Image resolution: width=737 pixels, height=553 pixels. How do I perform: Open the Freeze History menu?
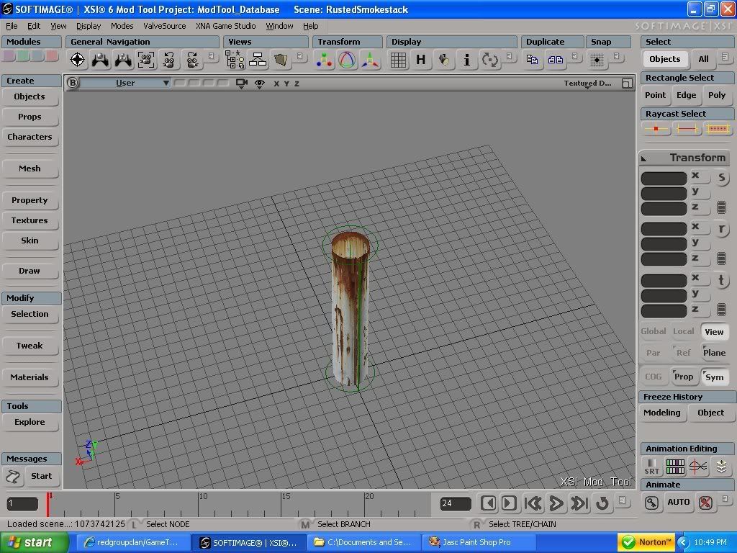click(687, 397)
